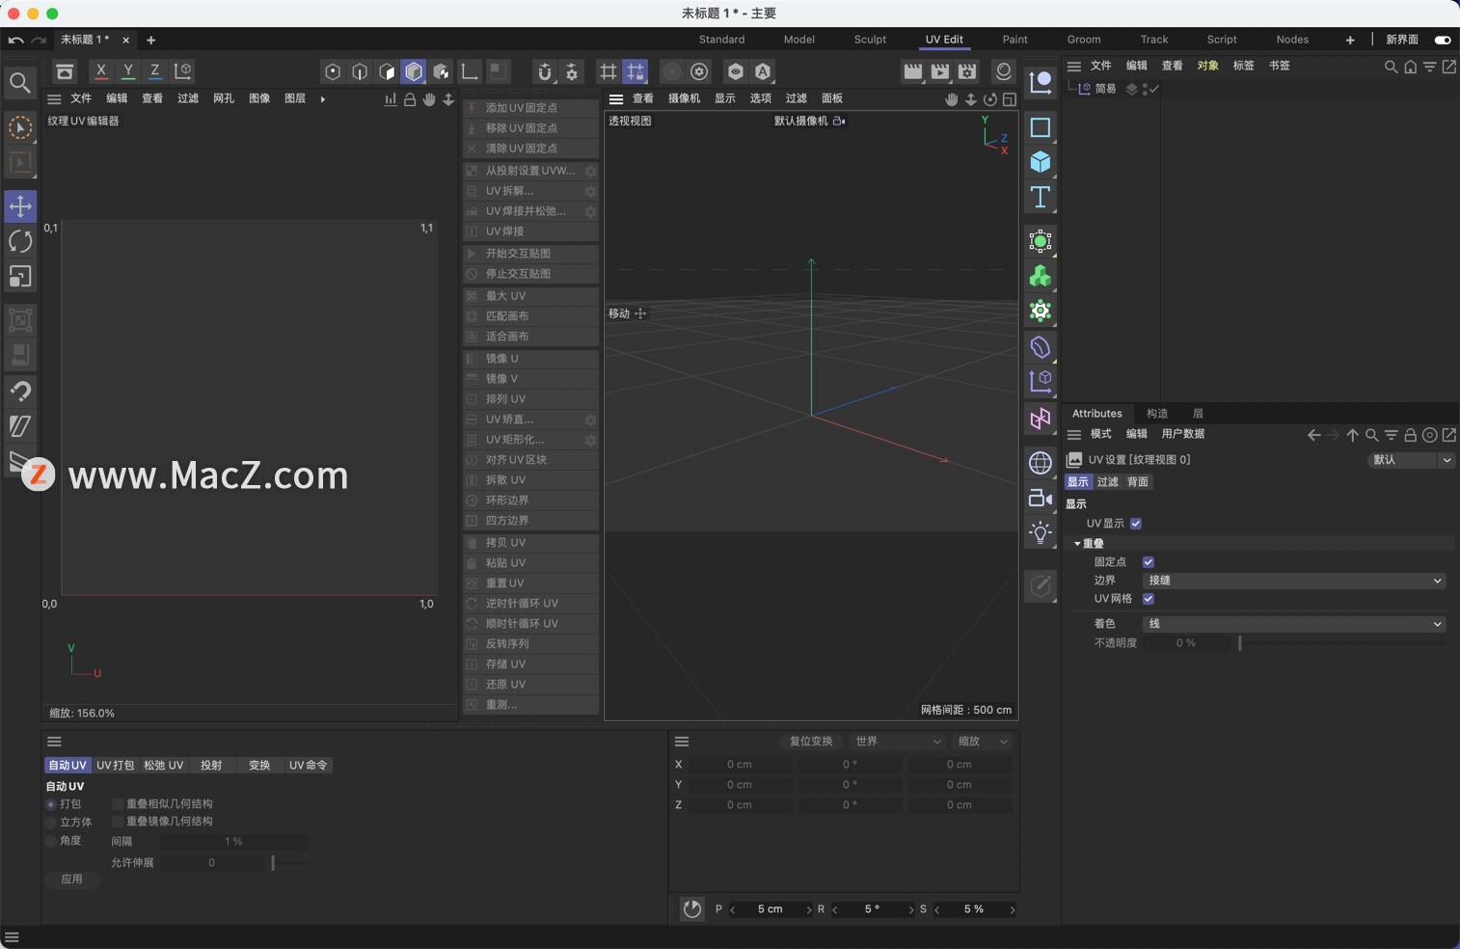
Task: Open the 着色 线 dropdown
Action: pyautogui.click(x=1294, y=624)
